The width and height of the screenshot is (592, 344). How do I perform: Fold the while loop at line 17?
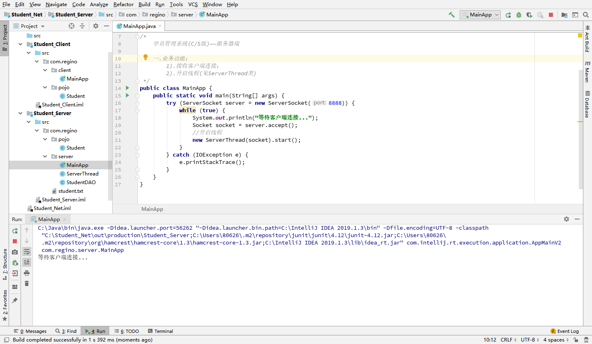point(138,111)
